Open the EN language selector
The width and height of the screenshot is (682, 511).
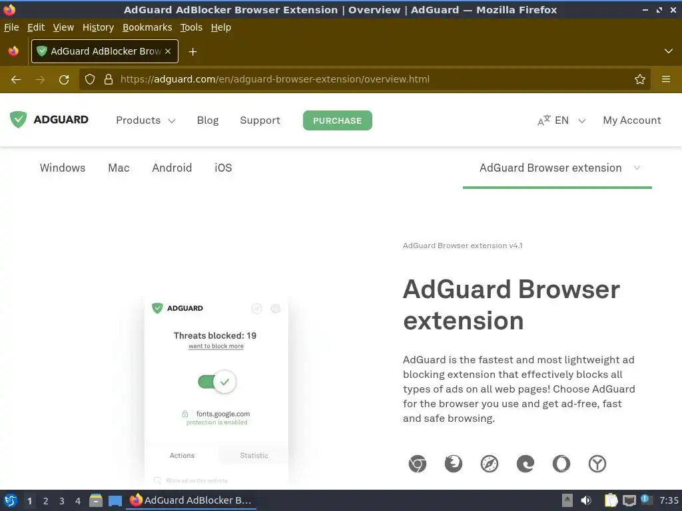pos(561,120)
